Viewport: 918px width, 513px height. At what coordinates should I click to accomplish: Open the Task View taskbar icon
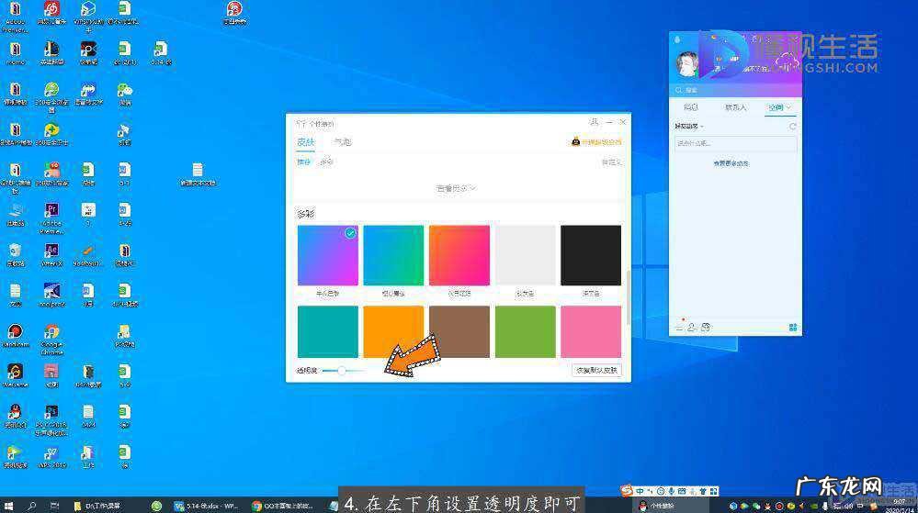pos(54,506)
